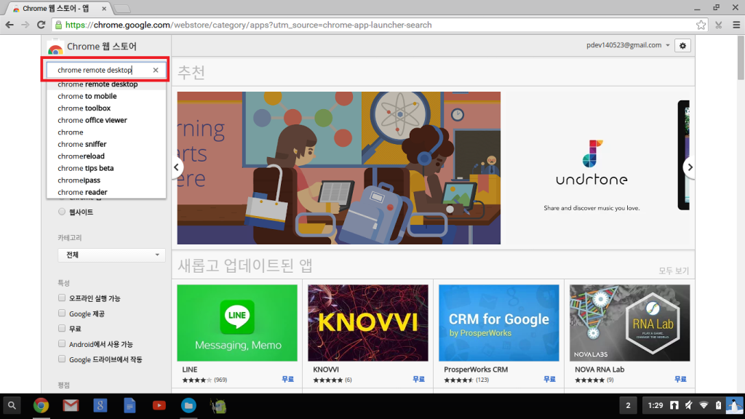Click the featured students illustration banner
The width and height of the screenshot is (745, 419).
click(x=339, y=168)
